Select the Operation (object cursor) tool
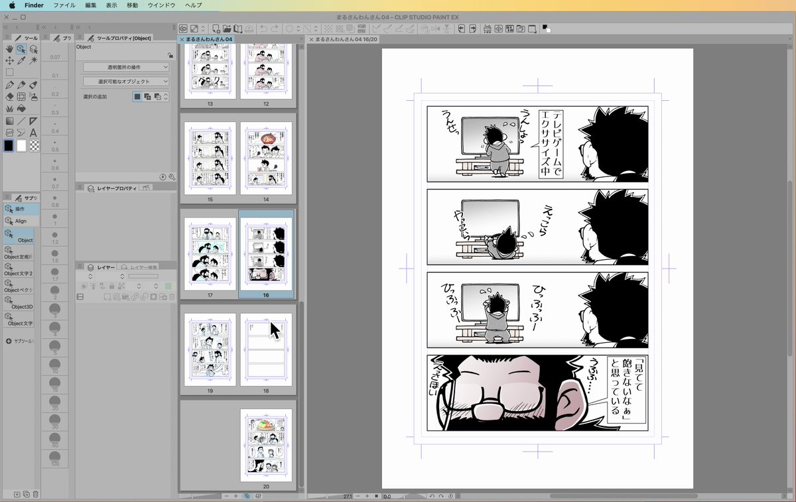 [x=21, y=49]
